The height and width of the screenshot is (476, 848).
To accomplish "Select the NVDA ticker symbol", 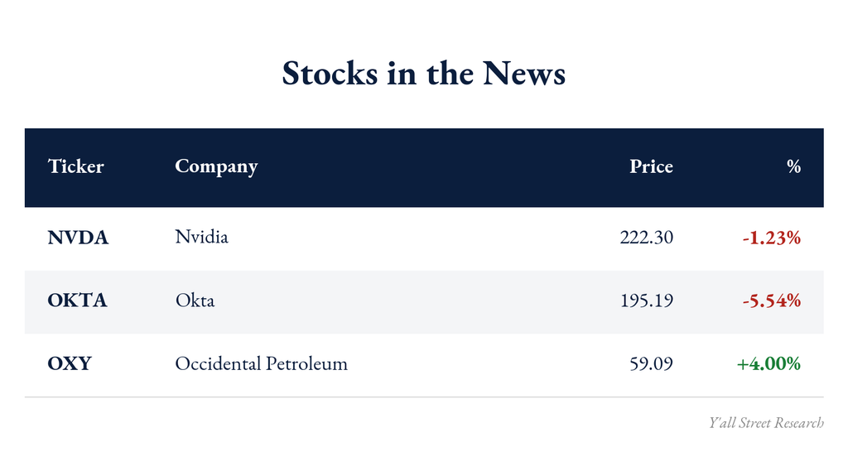I will 78,238.
